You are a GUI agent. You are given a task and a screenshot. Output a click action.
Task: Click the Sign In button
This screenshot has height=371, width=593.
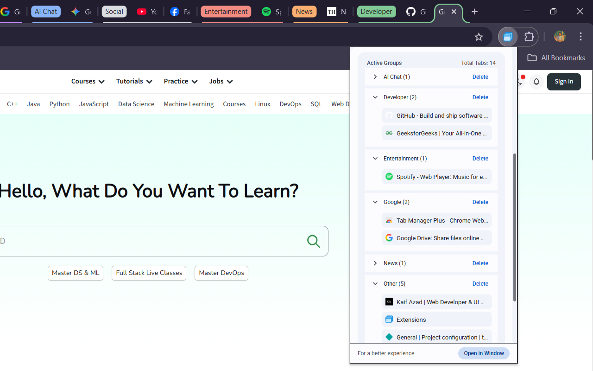564,82
